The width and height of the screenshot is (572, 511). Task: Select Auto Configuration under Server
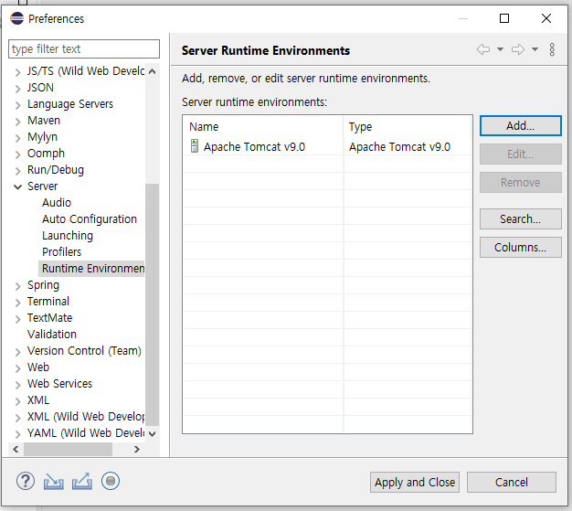90,219
